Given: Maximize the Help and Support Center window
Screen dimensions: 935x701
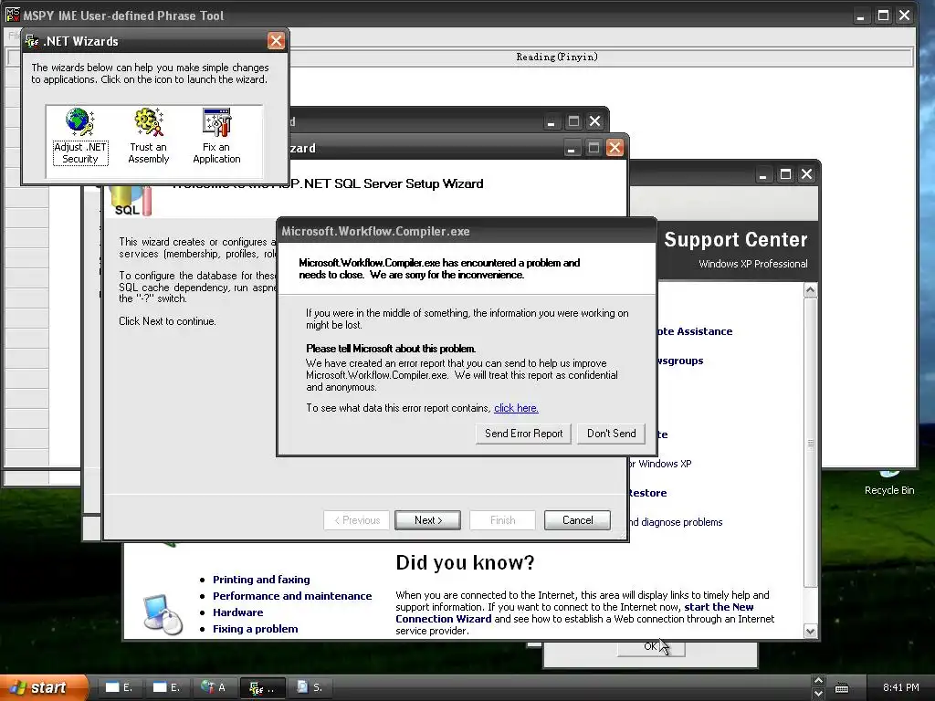Looking at the screenshot, I should 786,174.
